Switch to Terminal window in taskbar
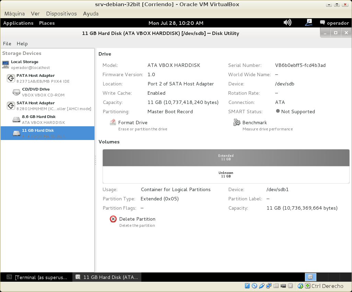Image resolution: width=352 pixels, height=292 pixels. coord(37,277)
